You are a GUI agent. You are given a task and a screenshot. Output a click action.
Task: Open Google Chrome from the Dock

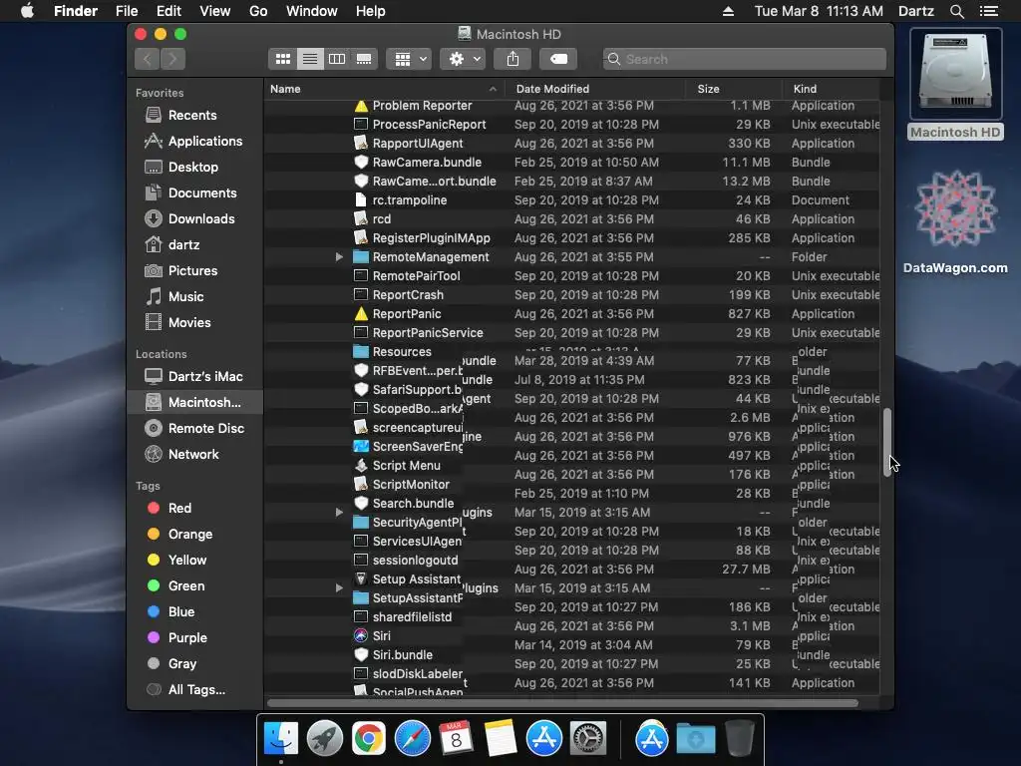(369, 739)
